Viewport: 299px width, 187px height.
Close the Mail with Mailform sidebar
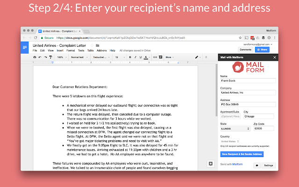(x=275, y=57)
